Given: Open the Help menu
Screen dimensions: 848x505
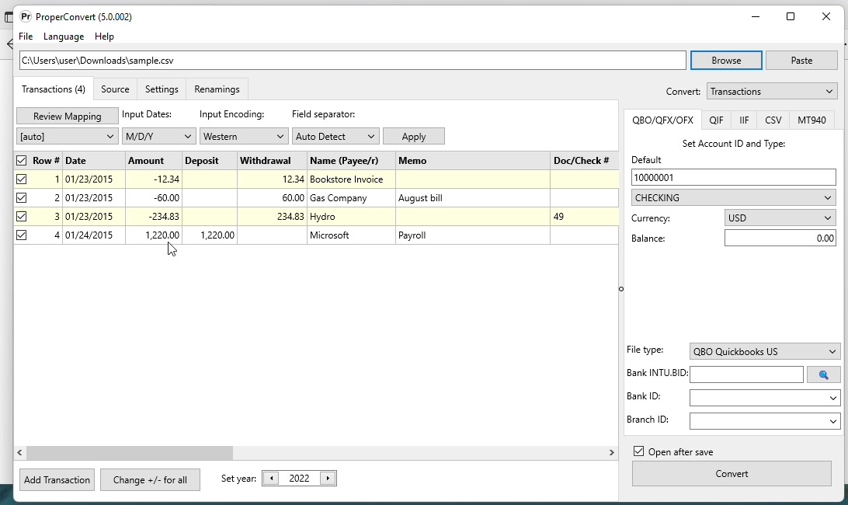Looking at the screenshot, I should click(x=104, y=37).
